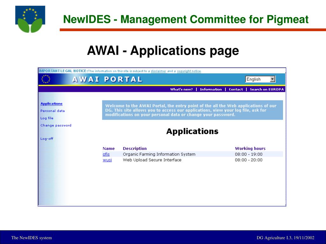Screen dimensions: 326x244
Task: Open the English language dropdown
Action: click(x=260, y=79)
